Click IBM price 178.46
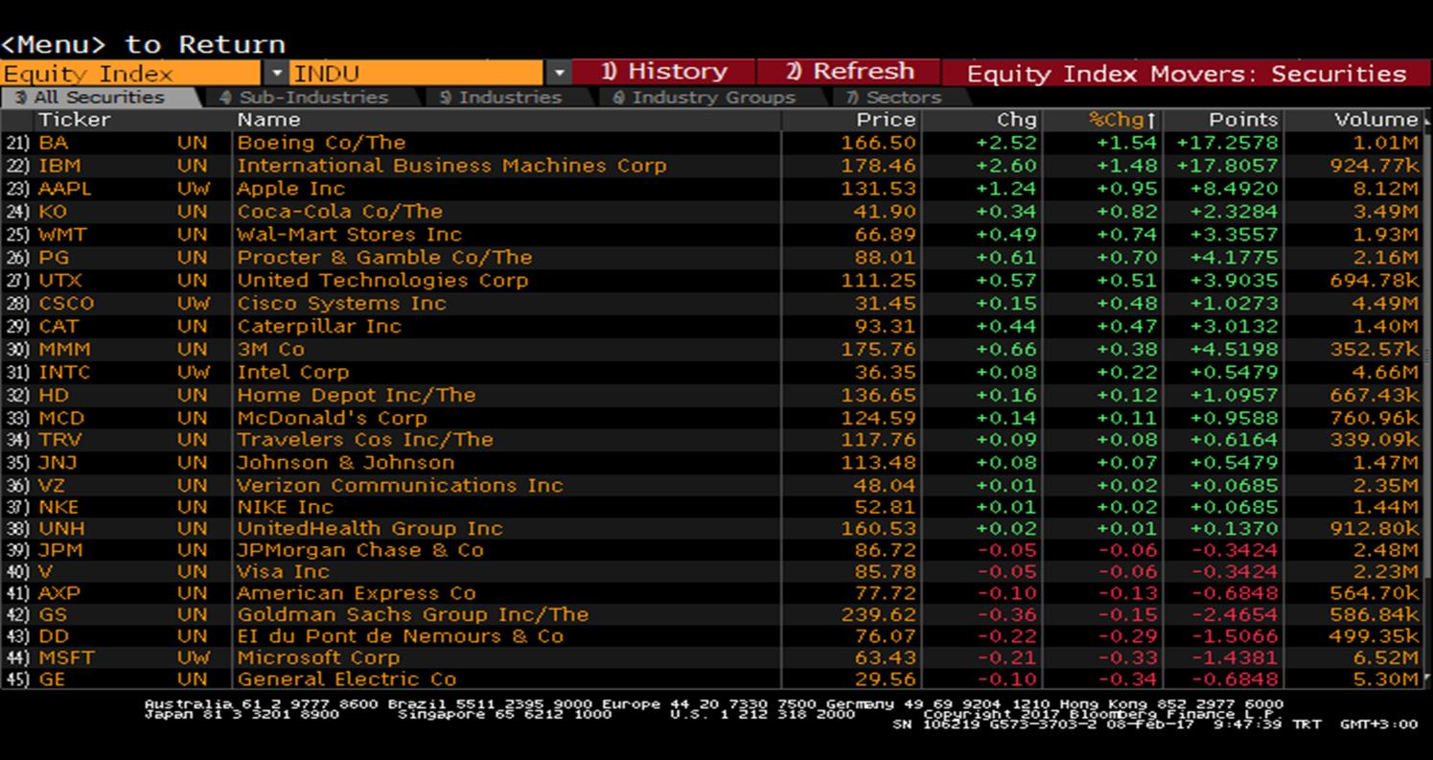The height and width of the screenshot is (760, 1433). tap(878, 166)
